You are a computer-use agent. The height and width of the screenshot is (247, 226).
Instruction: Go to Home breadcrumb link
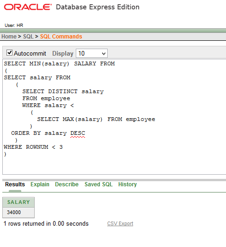point(9,37)
